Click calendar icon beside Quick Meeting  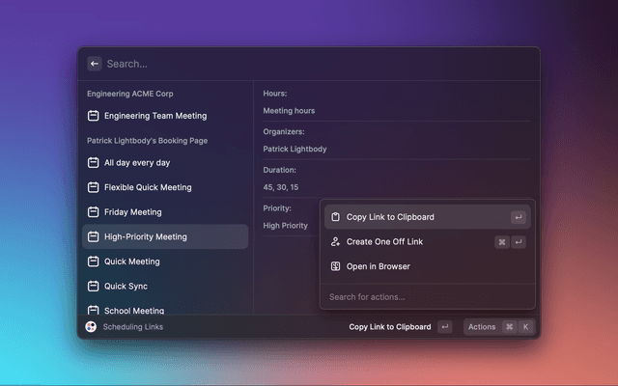click(x=93, y=262)
